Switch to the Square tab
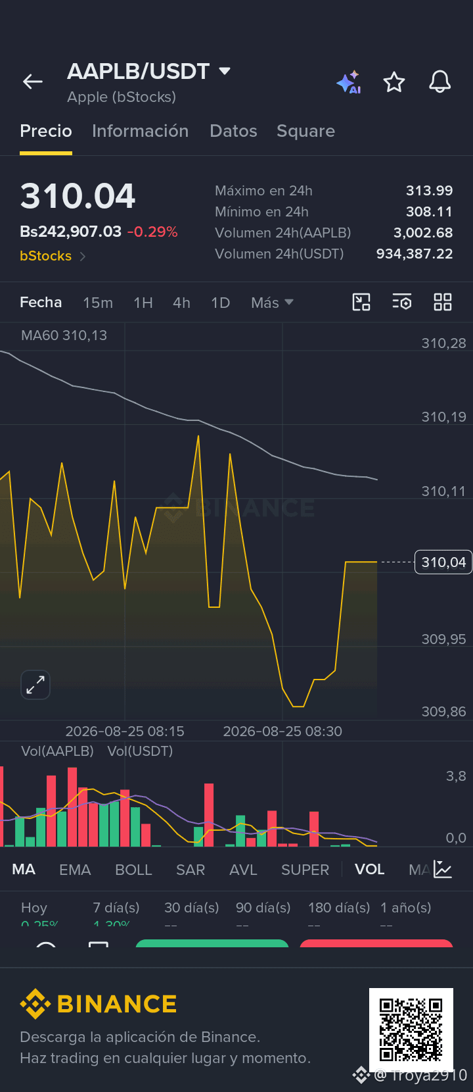 [x=305, y=131]
